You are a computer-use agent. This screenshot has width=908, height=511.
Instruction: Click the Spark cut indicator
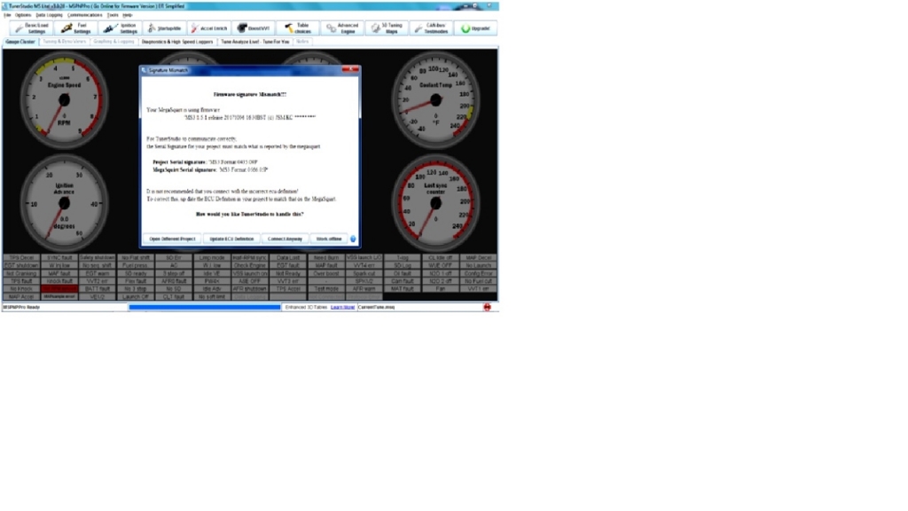(364, 273)
